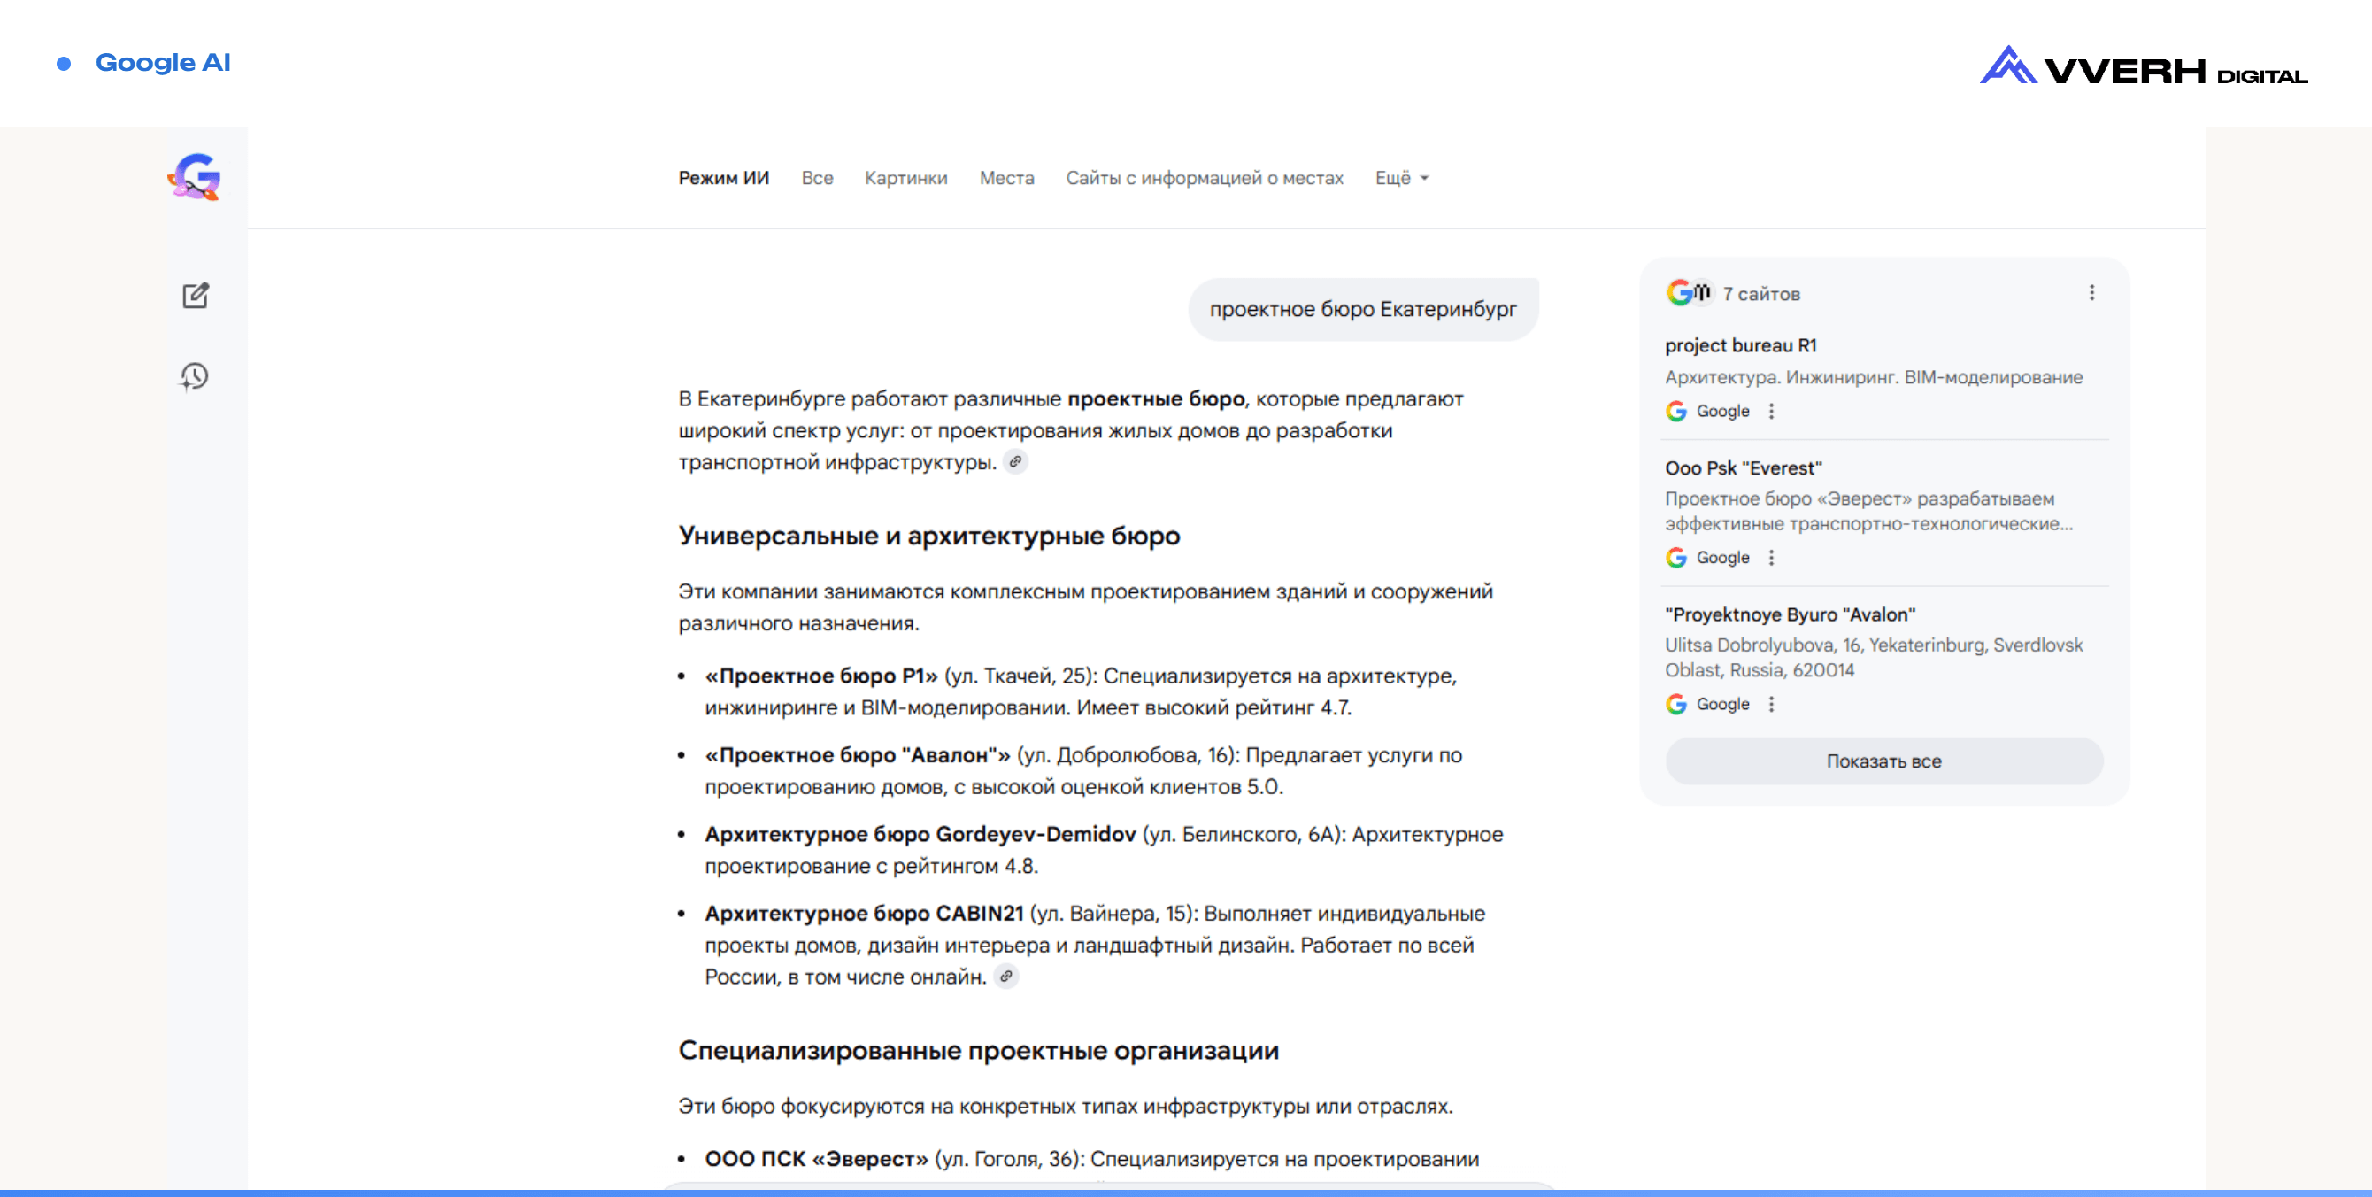Open the options dots under Ooo Psk Everest

click(1771, 558)
